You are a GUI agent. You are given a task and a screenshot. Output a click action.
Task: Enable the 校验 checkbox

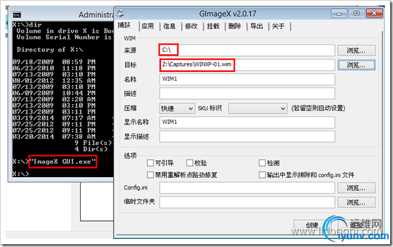(x=190, y=163)
